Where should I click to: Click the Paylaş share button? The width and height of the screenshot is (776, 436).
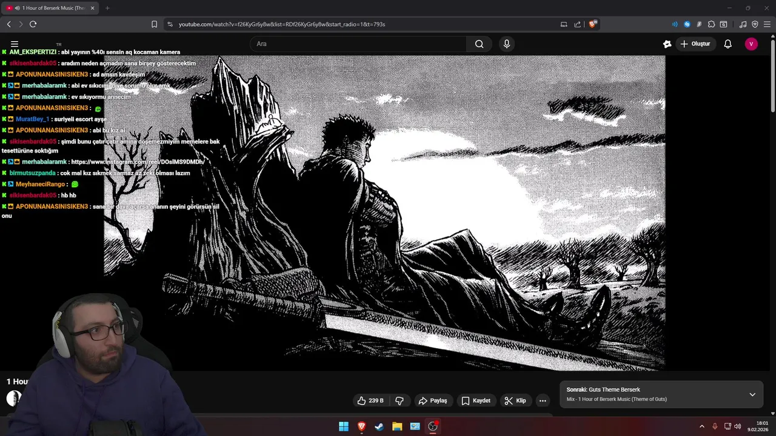click(433, 400)
